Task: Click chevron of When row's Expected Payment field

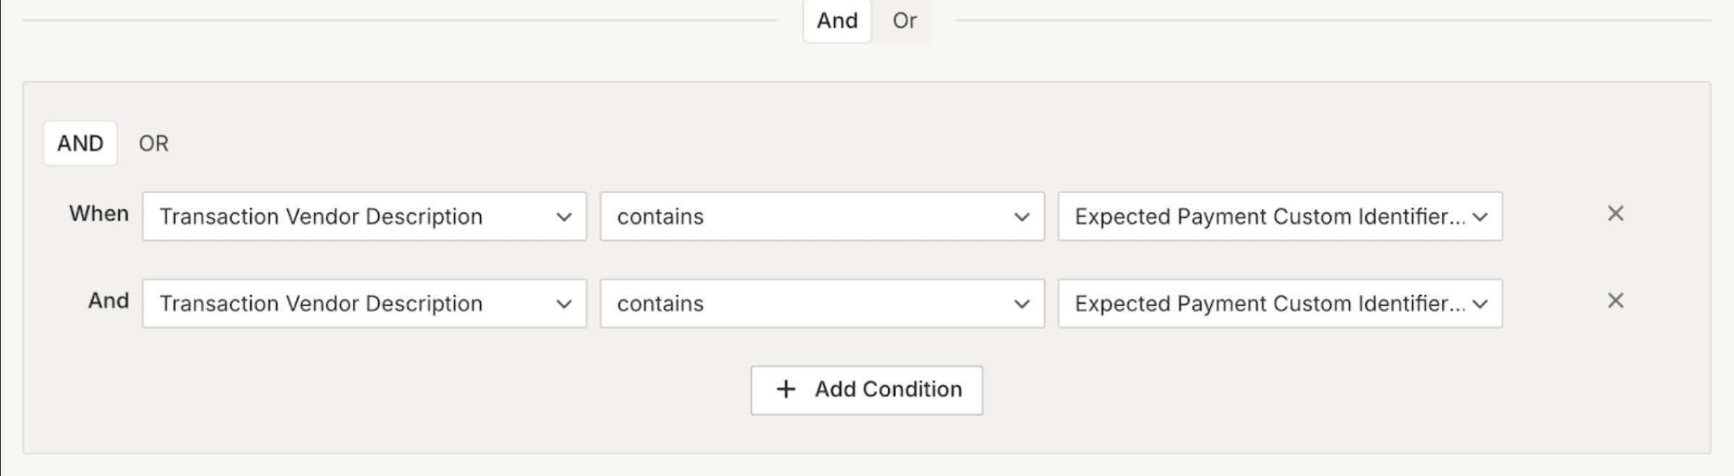Action: click(x=1479, y=217)
